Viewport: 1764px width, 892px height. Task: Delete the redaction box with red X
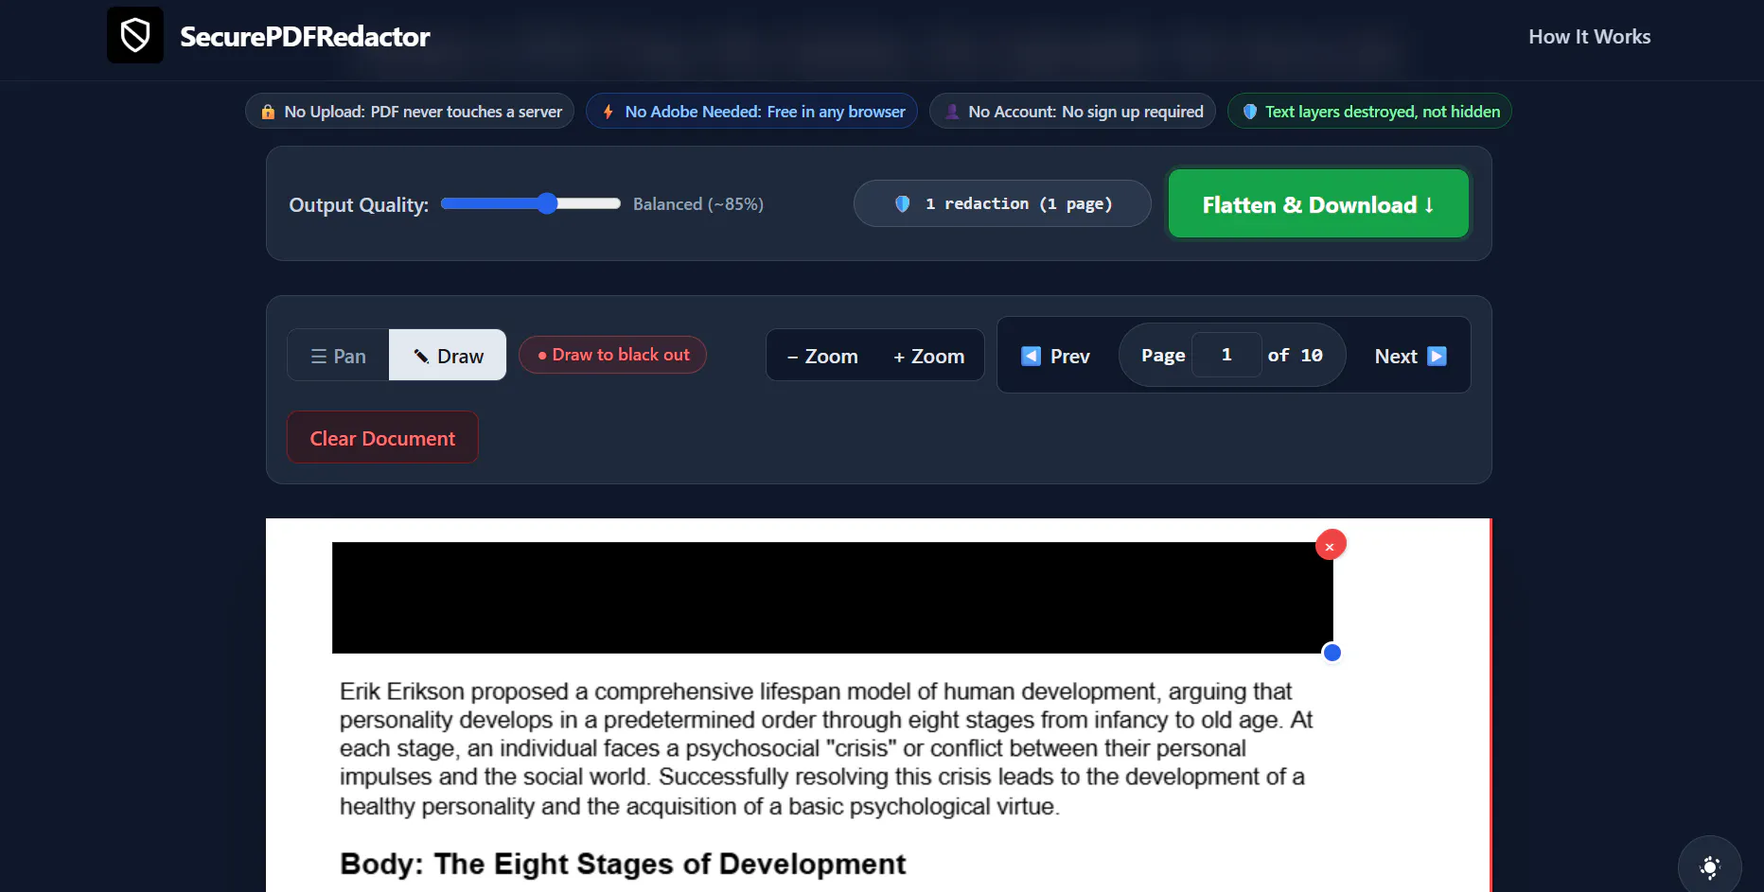pos(1331,545)
